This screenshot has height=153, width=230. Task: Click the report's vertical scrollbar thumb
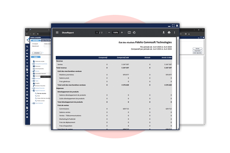(x=178, y=52)
